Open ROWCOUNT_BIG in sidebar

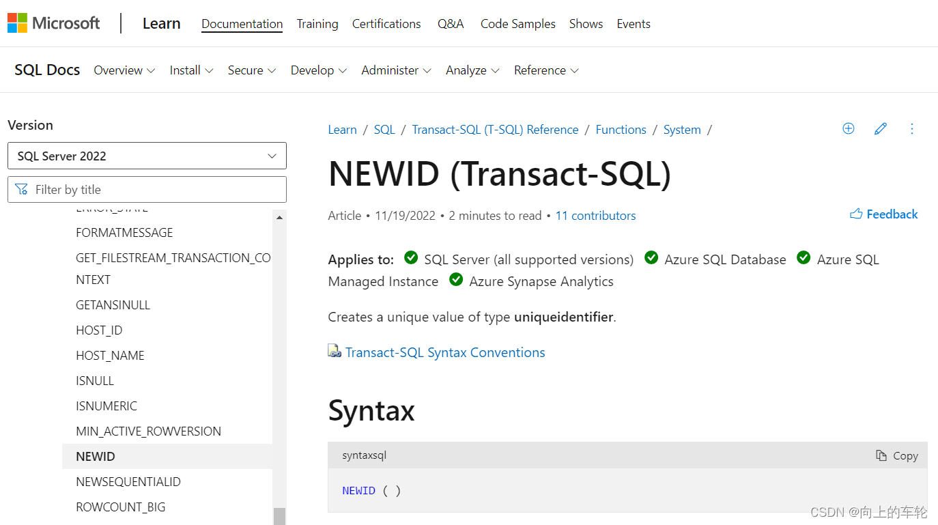click(x=121, y=507)
